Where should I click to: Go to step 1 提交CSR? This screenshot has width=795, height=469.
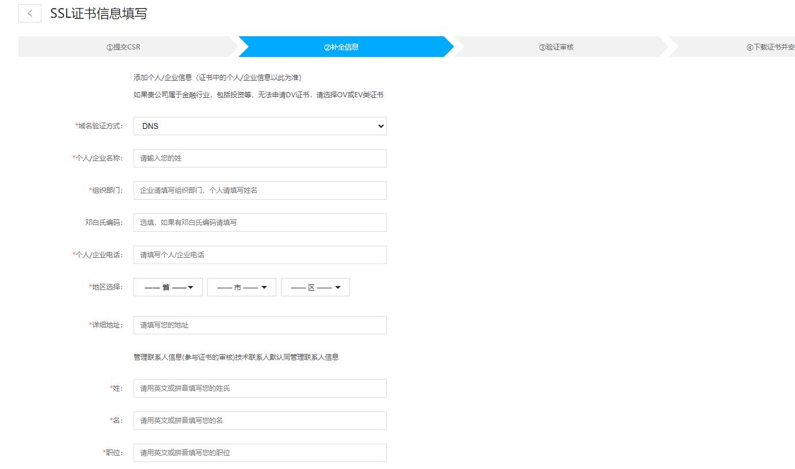(123, 47)
